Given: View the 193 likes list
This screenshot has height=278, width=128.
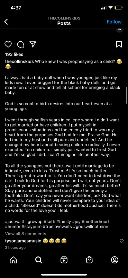Looking at the screenshot, I should point(14,55).
